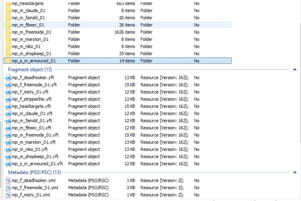Click the 14 items size cell
The width and height of the screenshot is (301, 201).
127,61
